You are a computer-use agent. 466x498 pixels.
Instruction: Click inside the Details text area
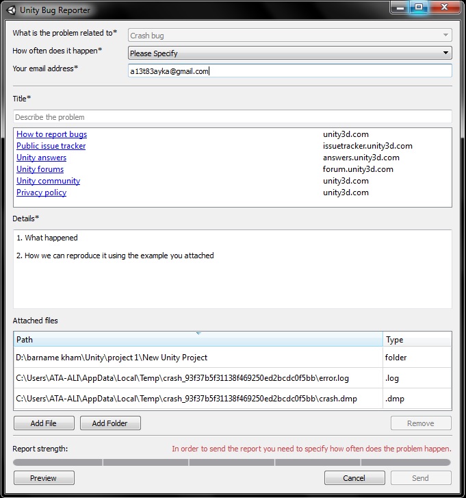pyautogui.click(x=233, y=269)
